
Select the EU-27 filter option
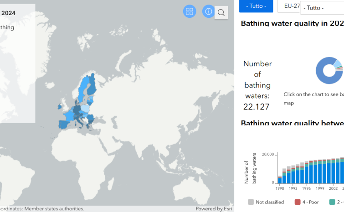pos(292,6)
